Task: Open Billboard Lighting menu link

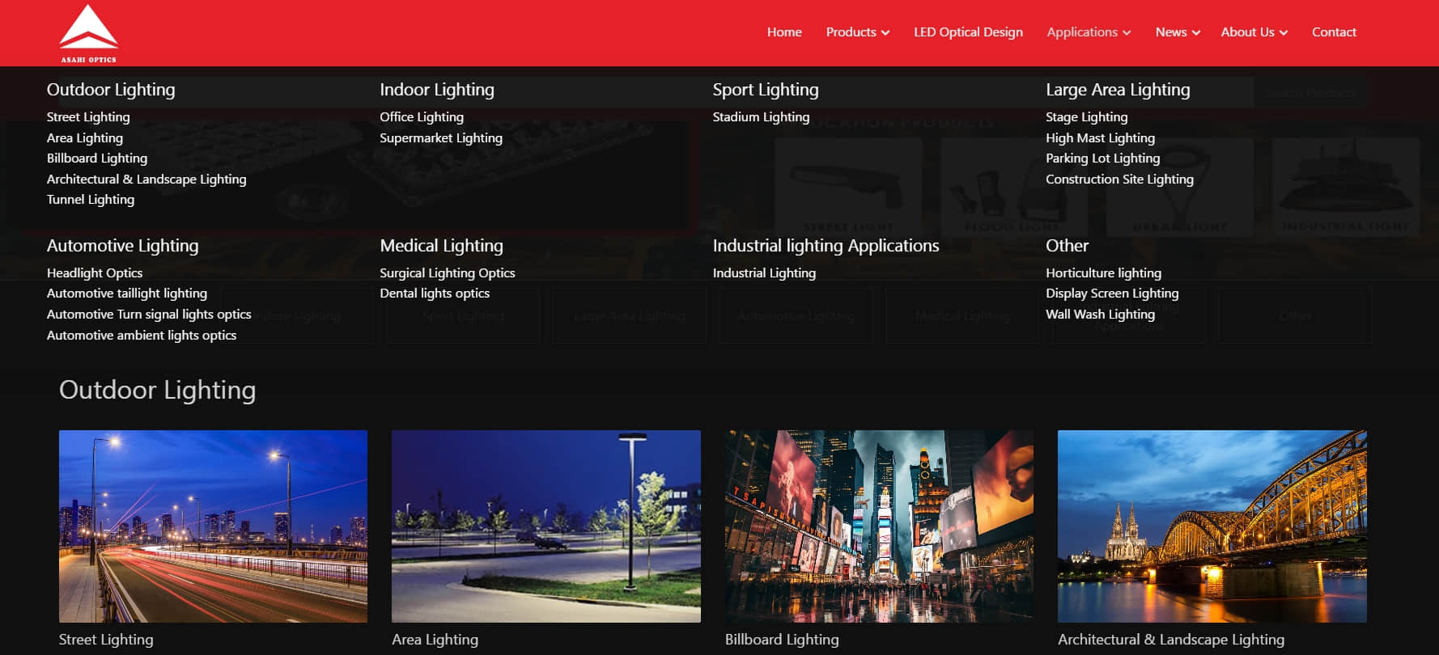Action: click(x=97, y=158)
